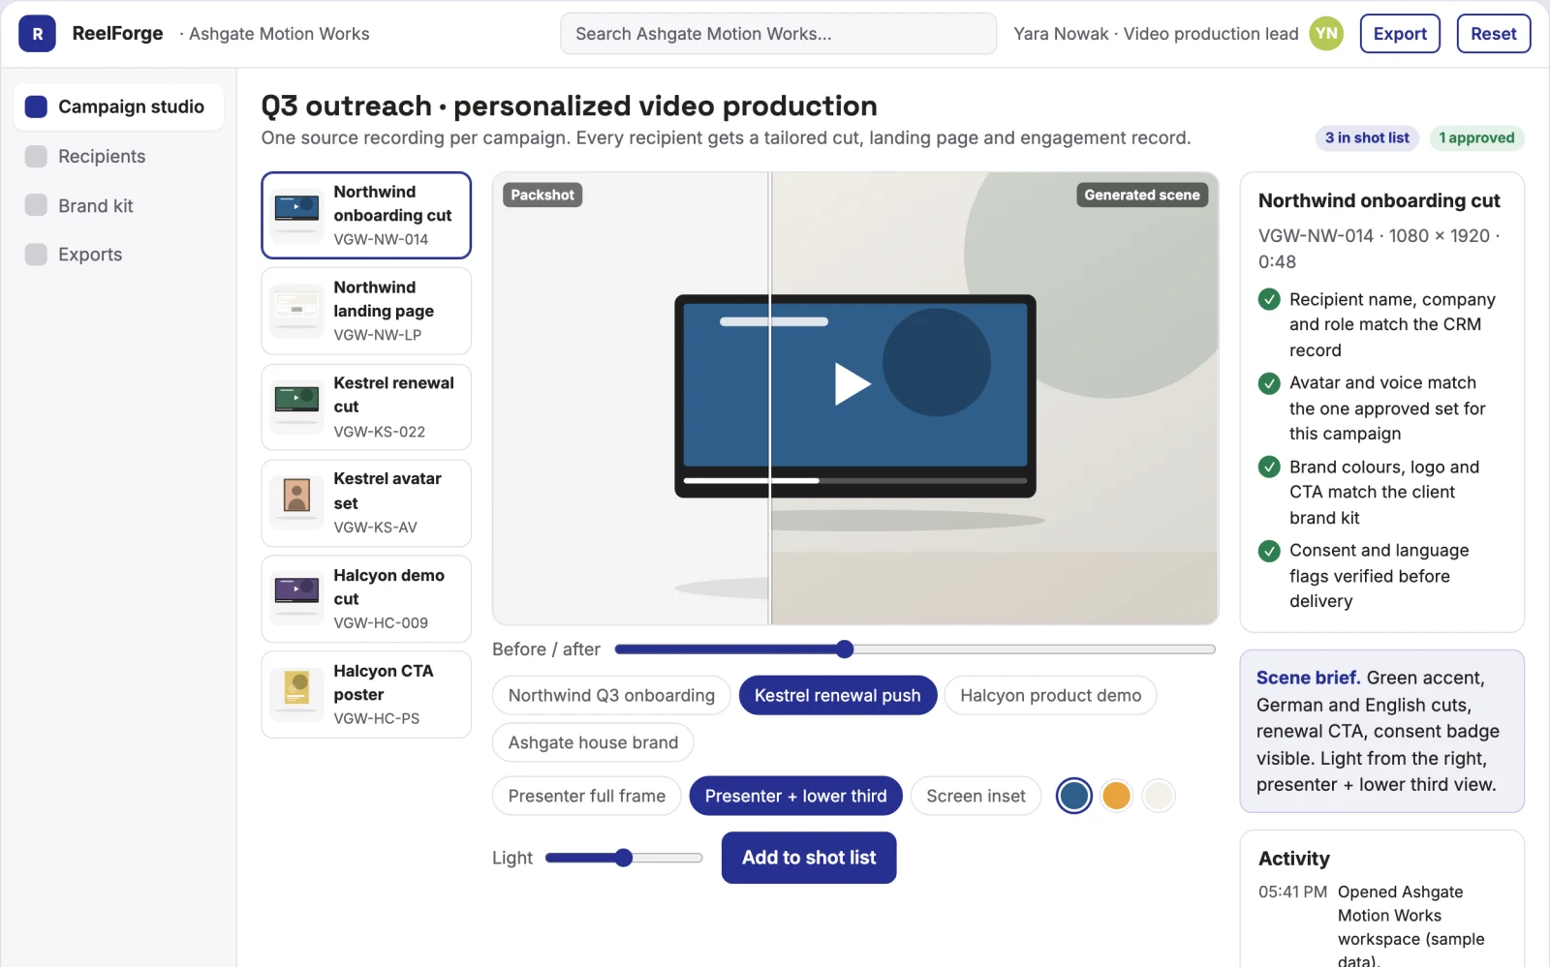Select Halcyon CTA poster asset
Image resolution: width=1550 pixels, height=967 pixels.
click(366, 694)
